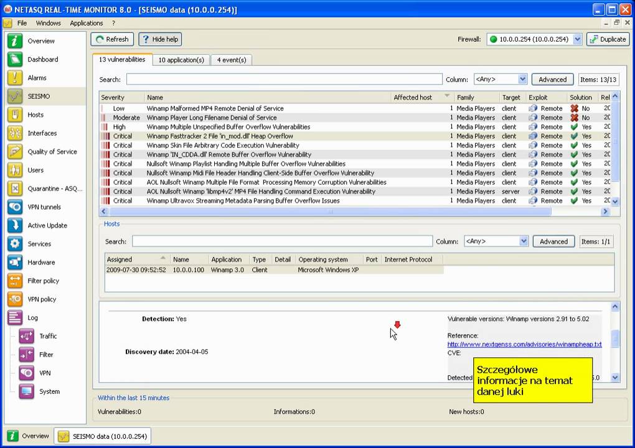Click green Solution icon in High row

coord(574,127)
